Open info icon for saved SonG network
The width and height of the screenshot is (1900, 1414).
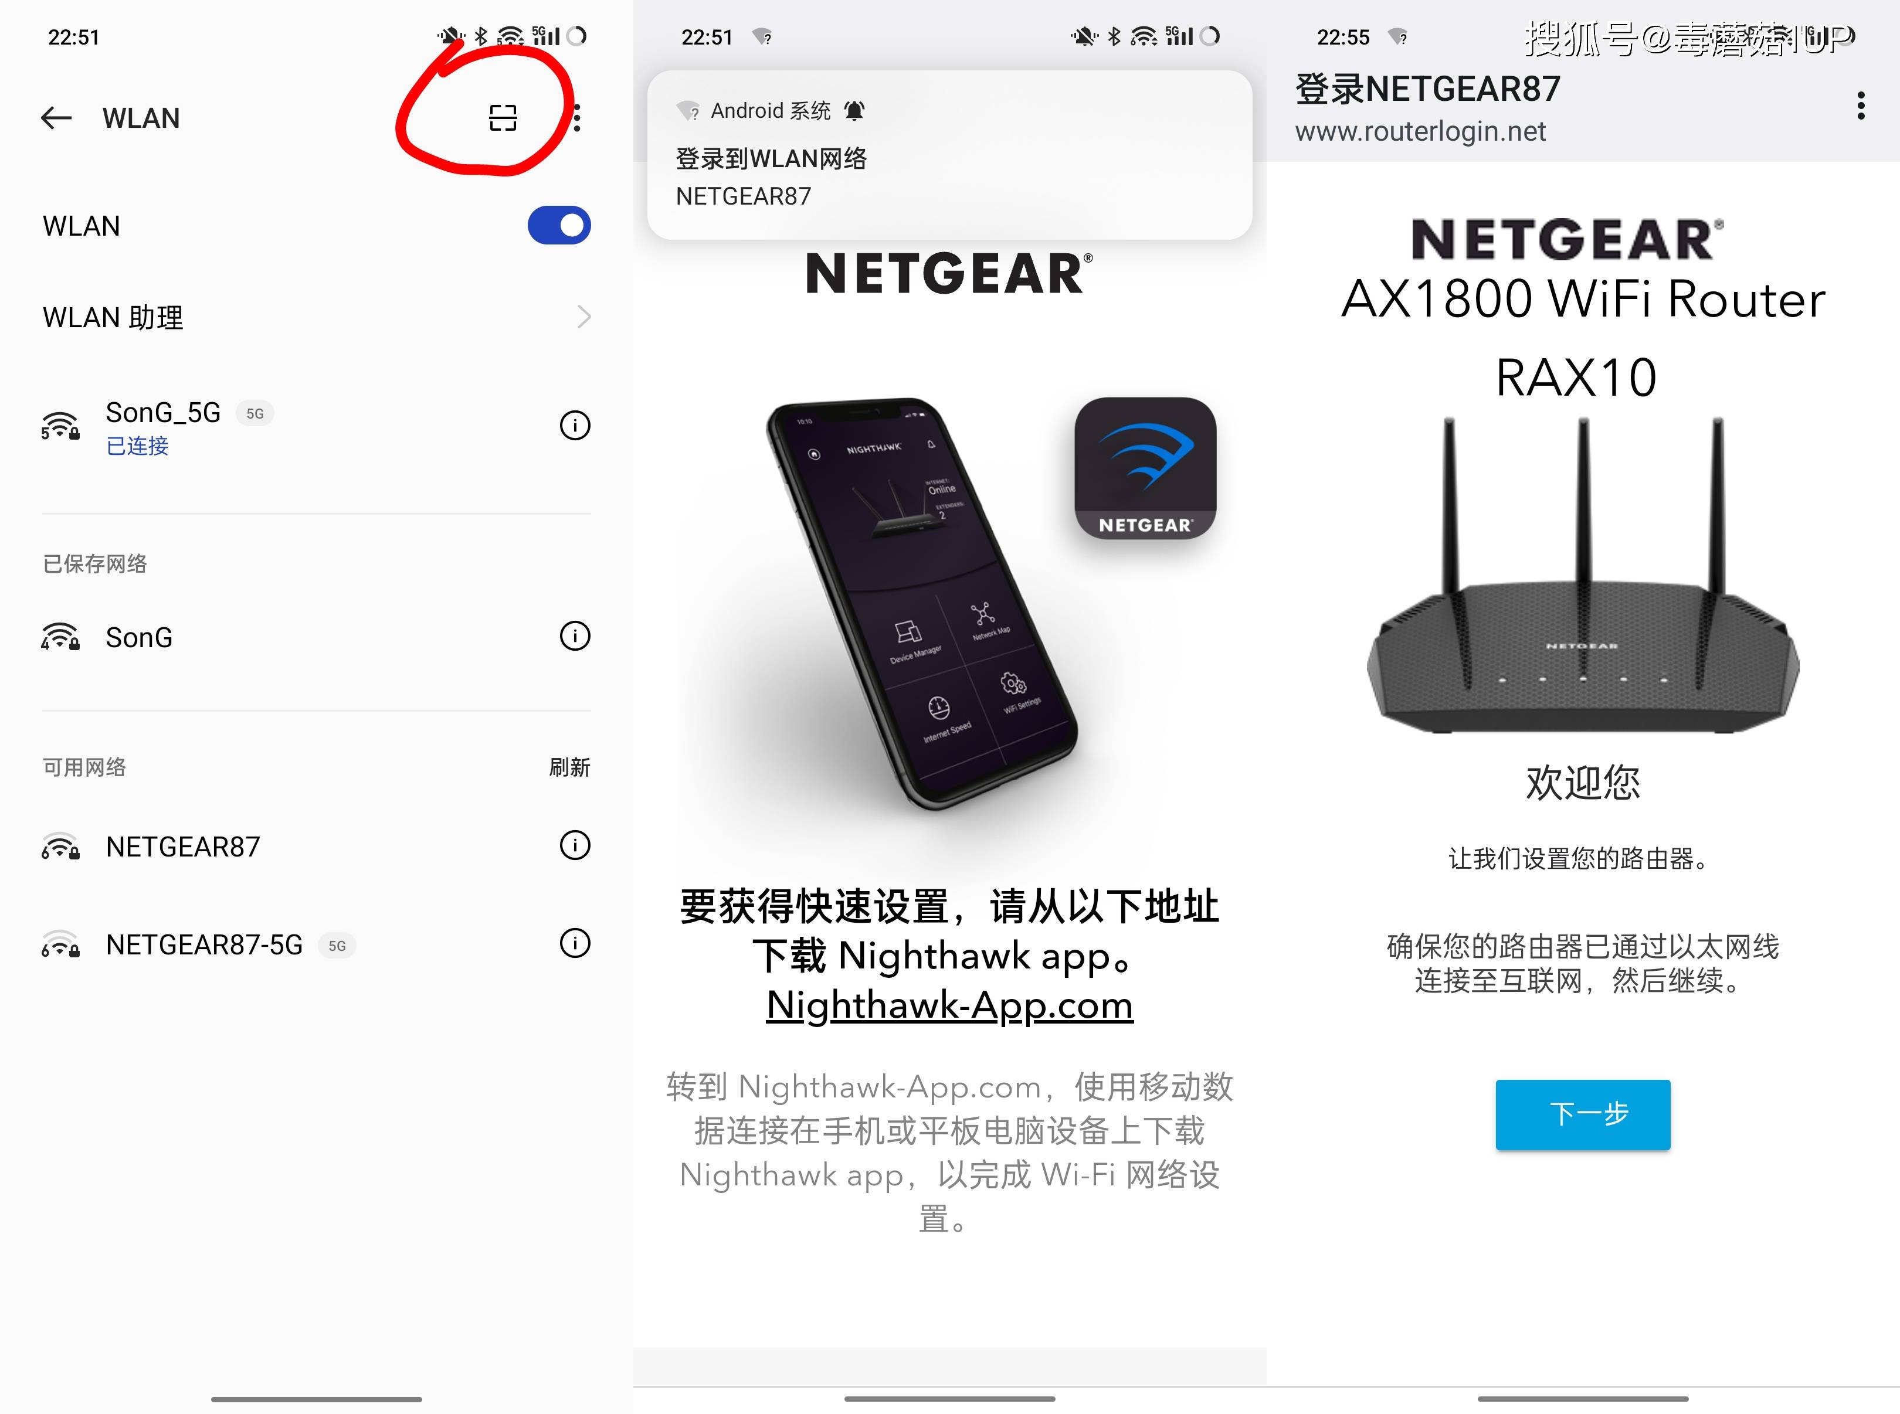(575, 636)
